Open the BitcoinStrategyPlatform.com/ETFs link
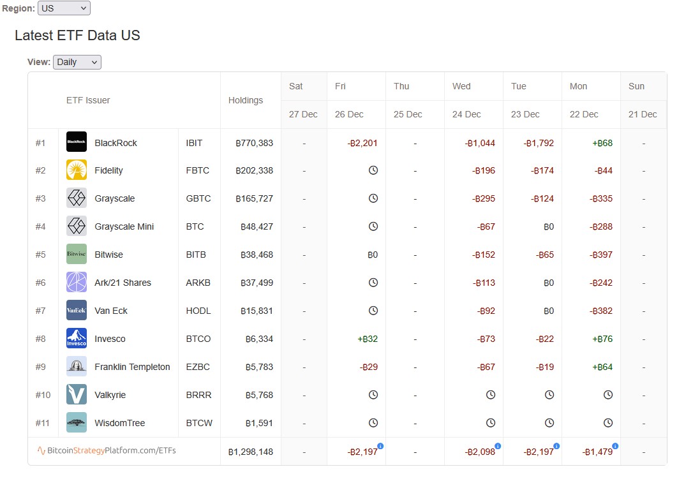The width and height of the screenshot is (686, 481). tap(107, 451)
